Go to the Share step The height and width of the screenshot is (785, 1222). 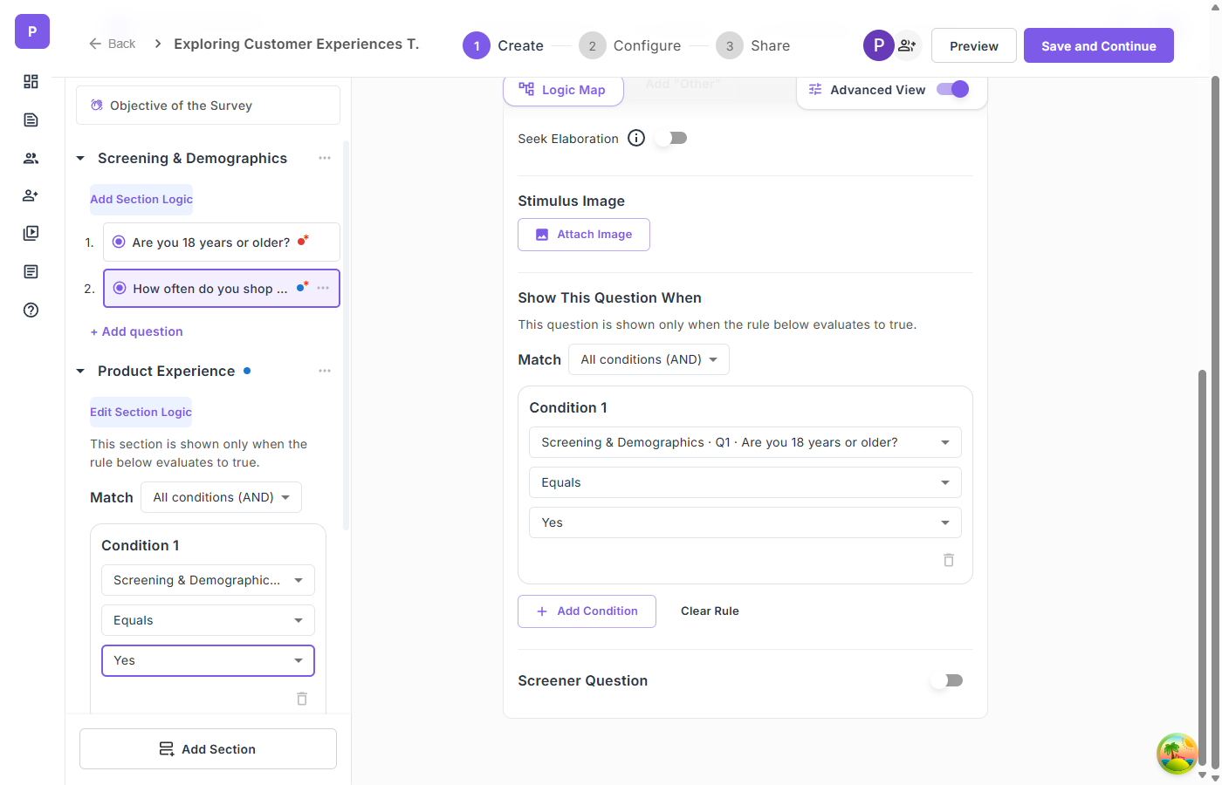tap(753, 45)
